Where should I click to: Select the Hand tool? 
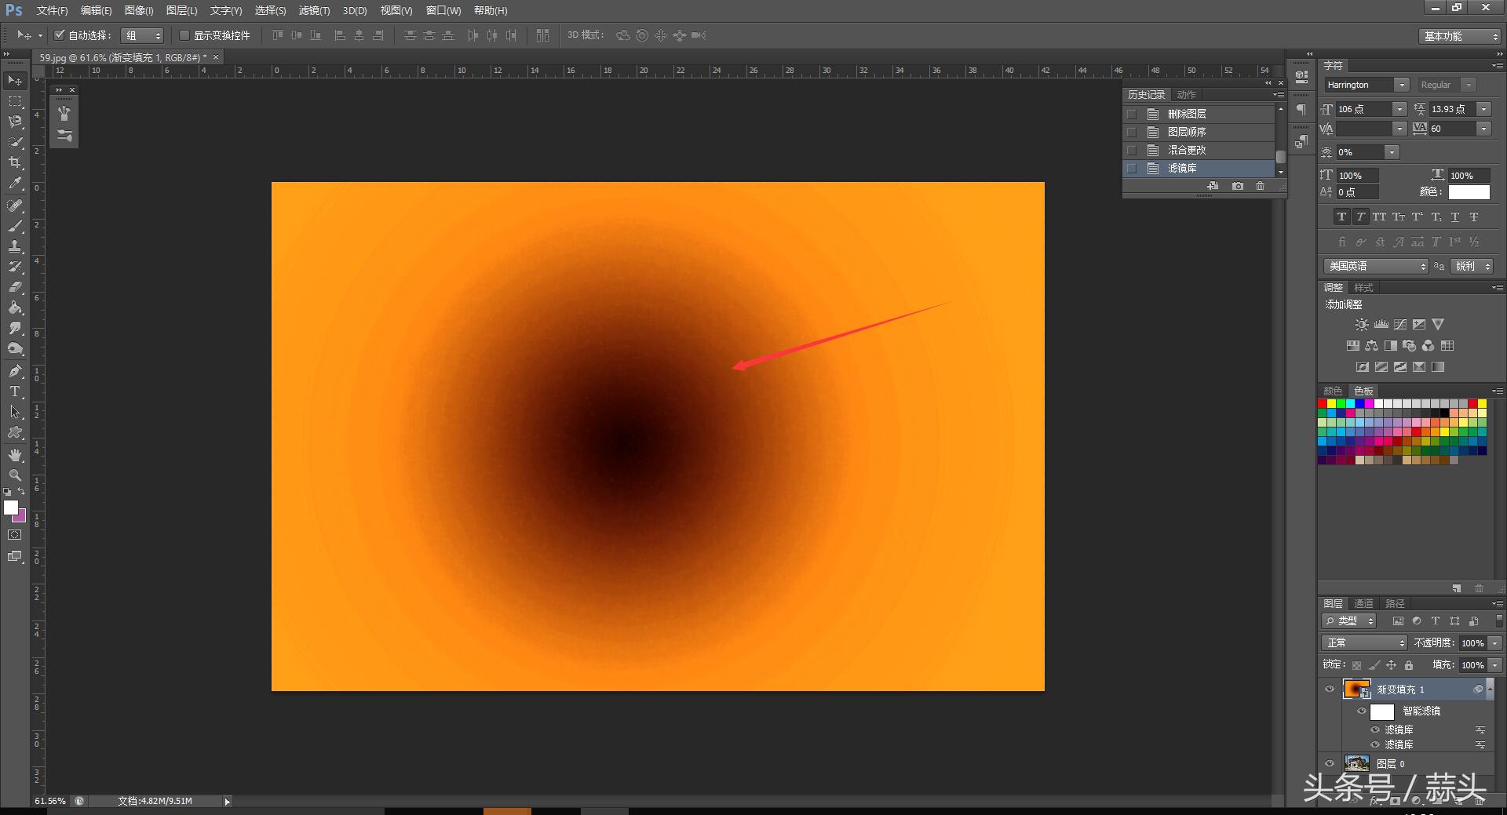pyautogui.click(x=13, y=454)
